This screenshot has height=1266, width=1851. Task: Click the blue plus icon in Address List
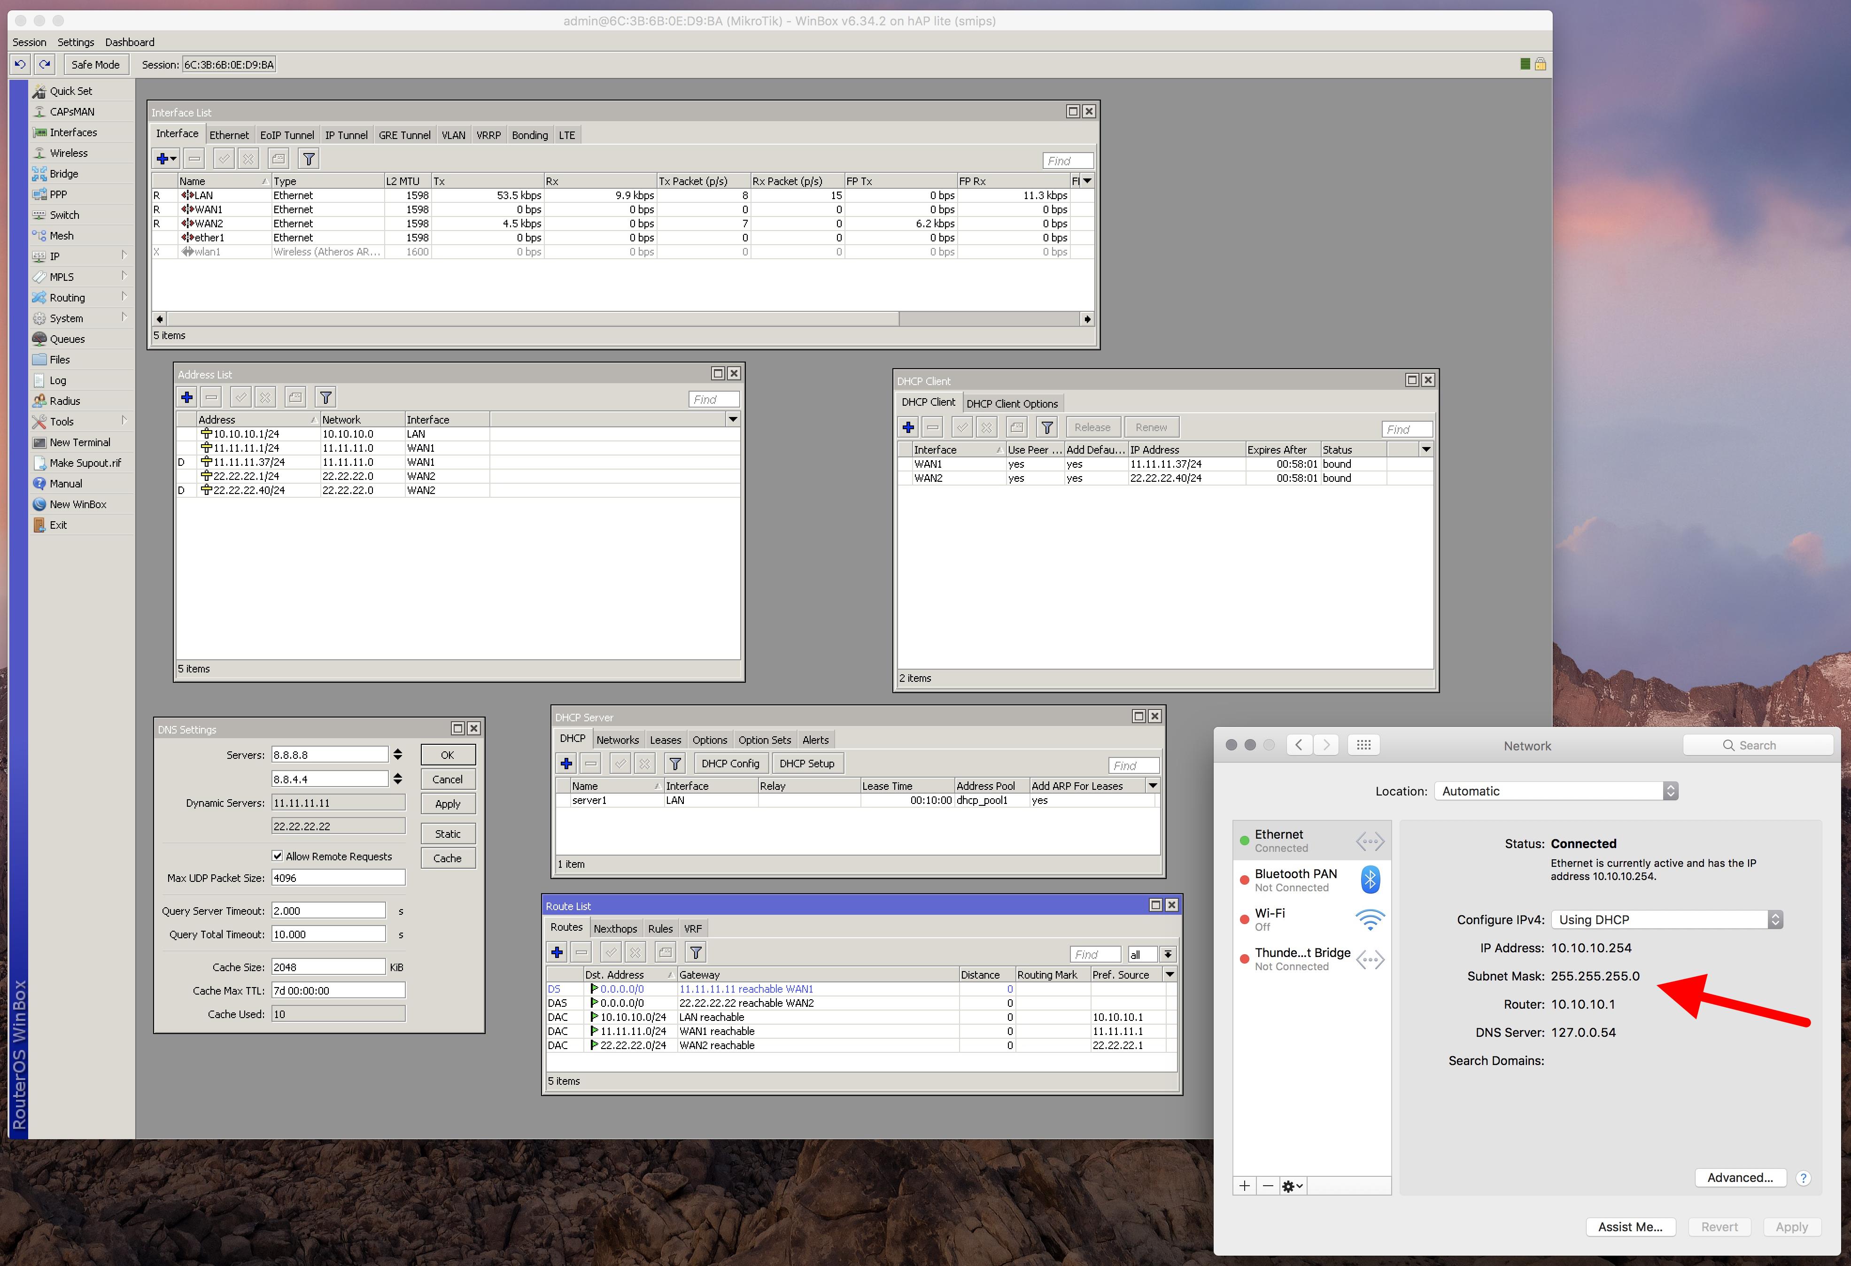187,397
